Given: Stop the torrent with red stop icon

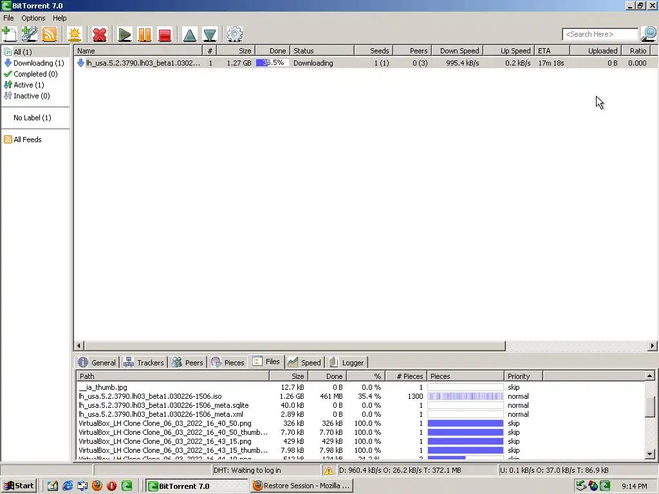Looking at the screenshot, I should (x=165, y=34).
